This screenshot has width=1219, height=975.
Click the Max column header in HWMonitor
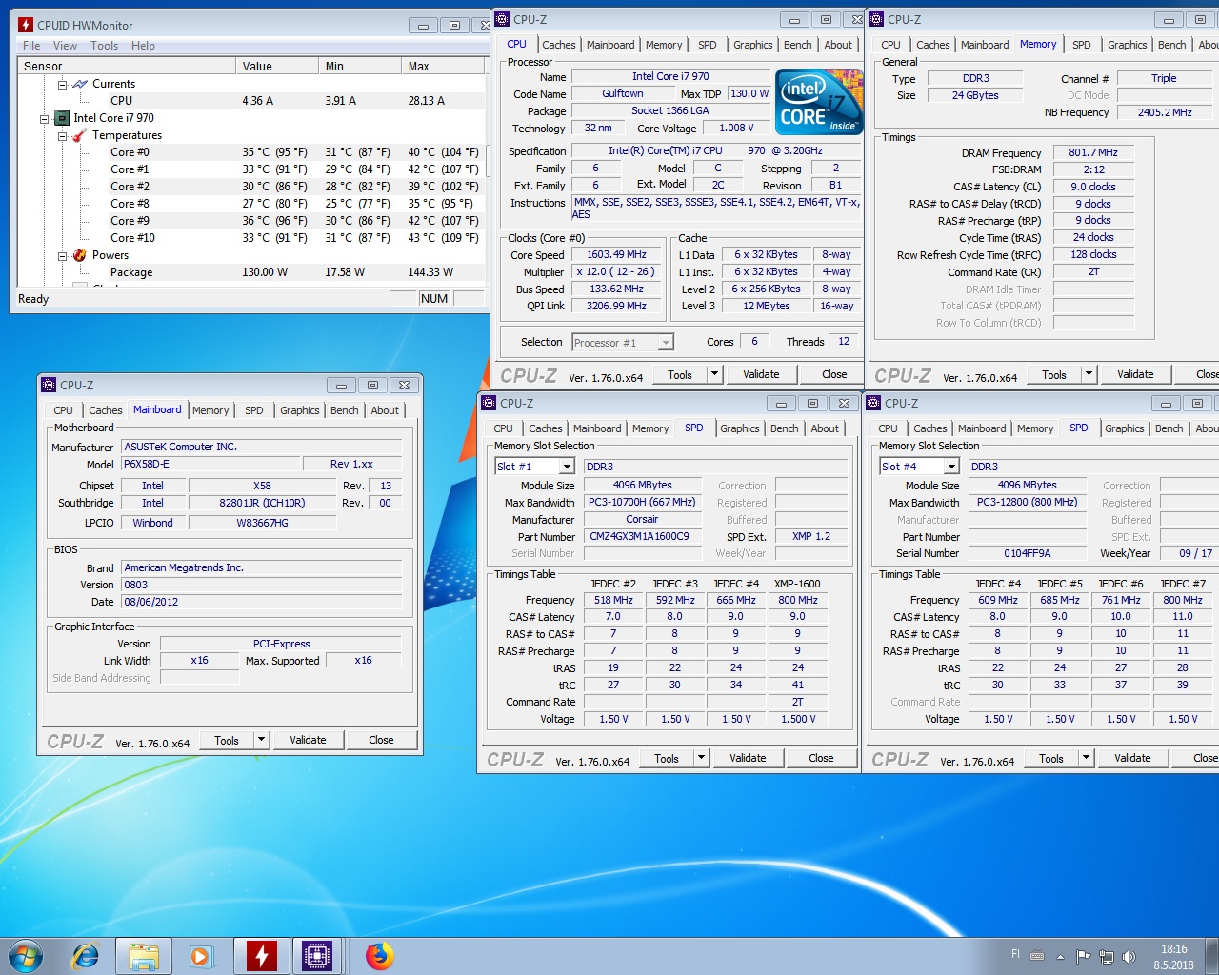[444, 66]
